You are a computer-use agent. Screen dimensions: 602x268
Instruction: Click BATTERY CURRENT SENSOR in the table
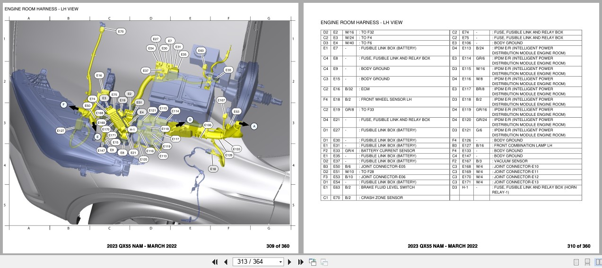point(387,151)
